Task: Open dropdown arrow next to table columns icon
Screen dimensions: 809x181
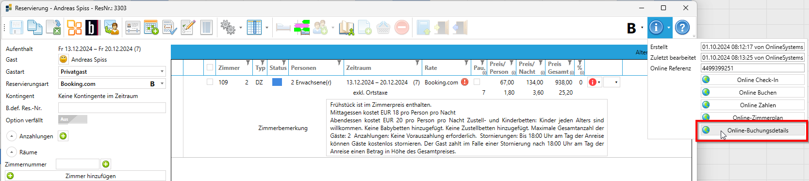Action: click(x=267, y=28)
